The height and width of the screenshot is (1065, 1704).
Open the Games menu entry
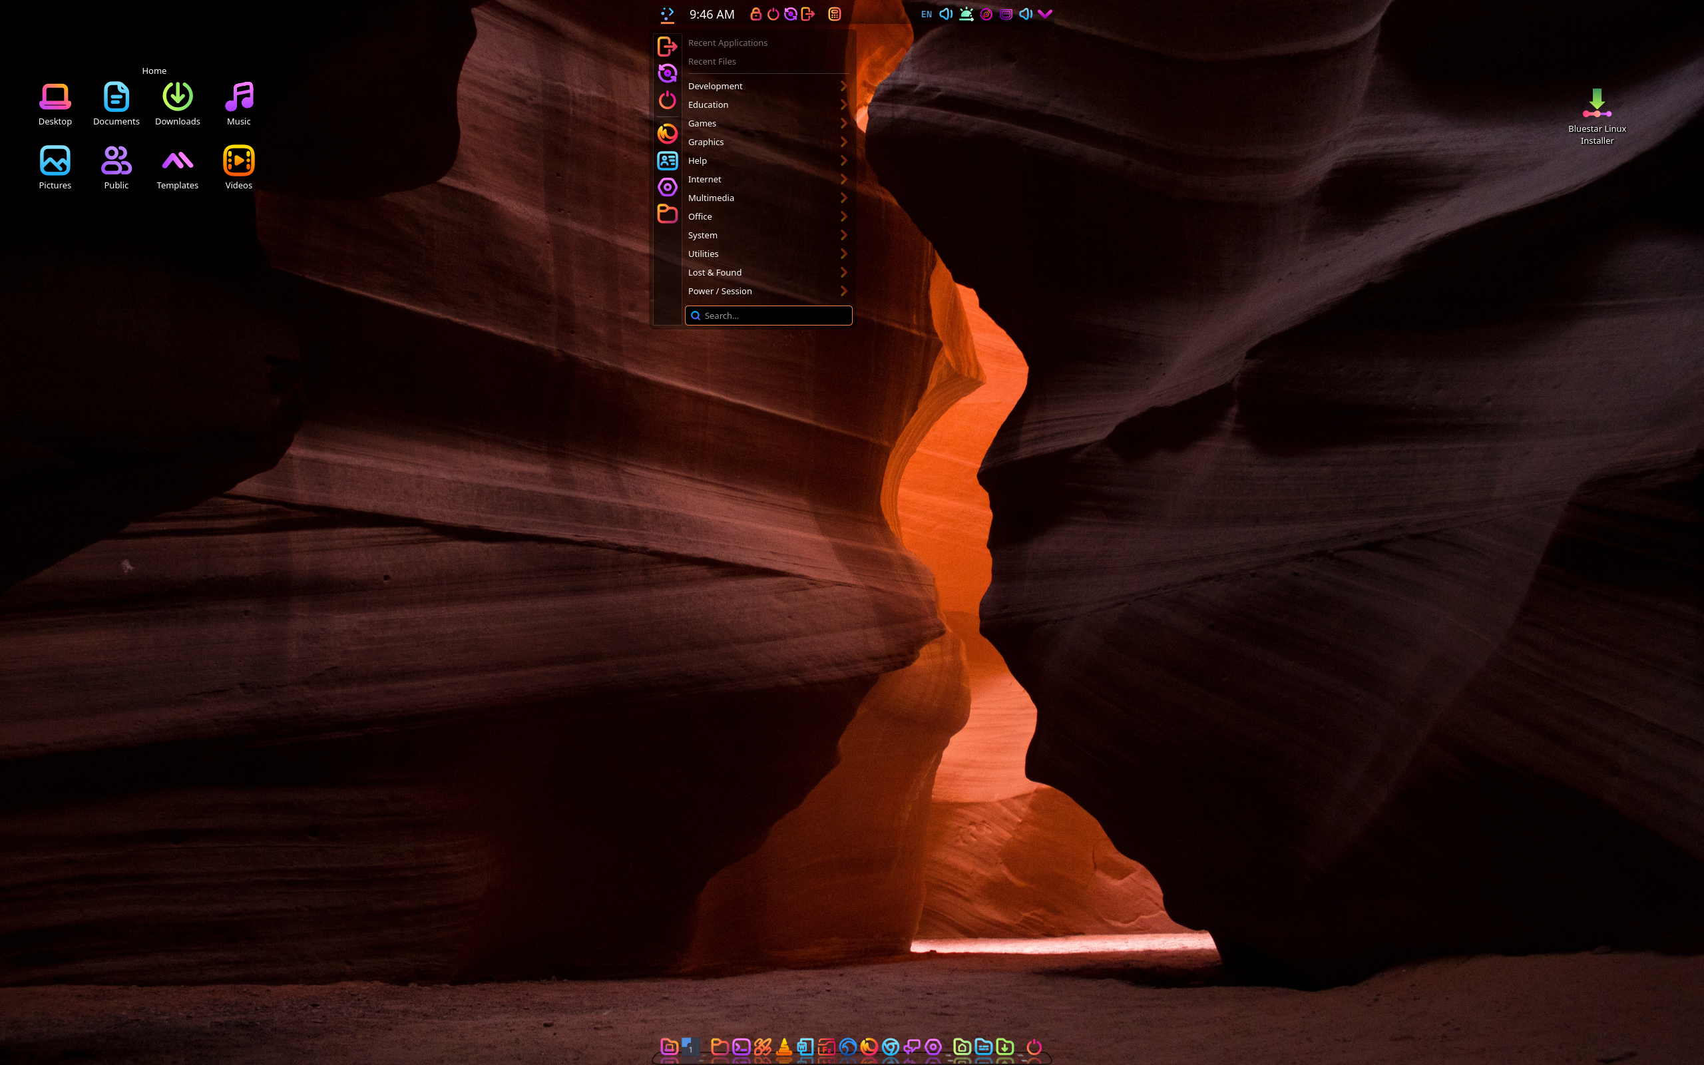[767, 123]
